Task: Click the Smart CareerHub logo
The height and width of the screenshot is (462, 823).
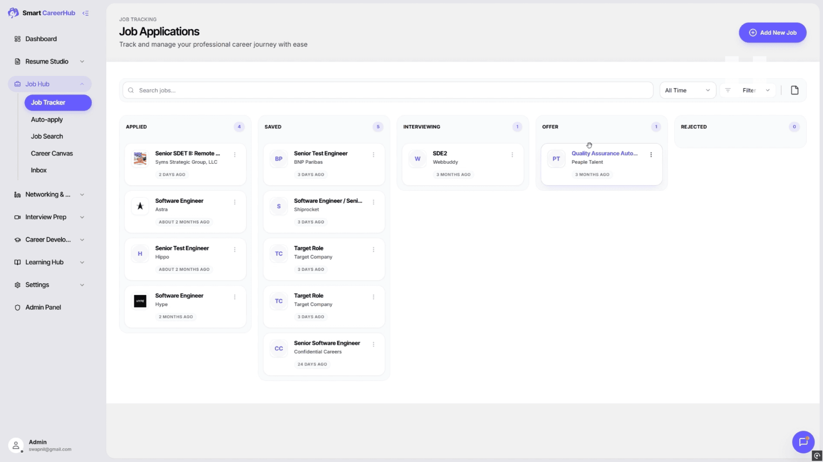Action: [x=42, y=13]
